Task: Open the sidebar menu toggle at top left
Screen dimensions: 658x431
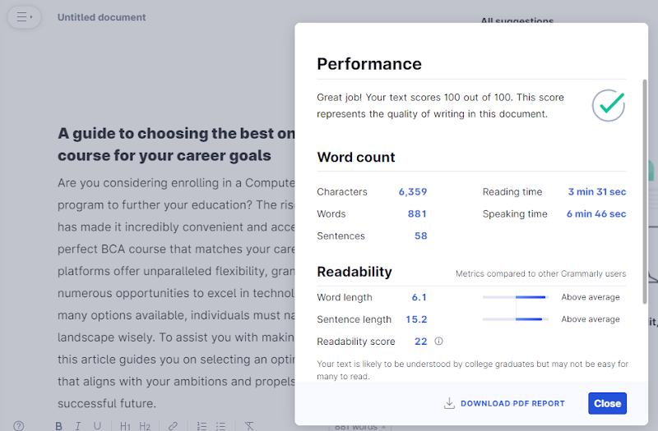Action: point(24,16)
